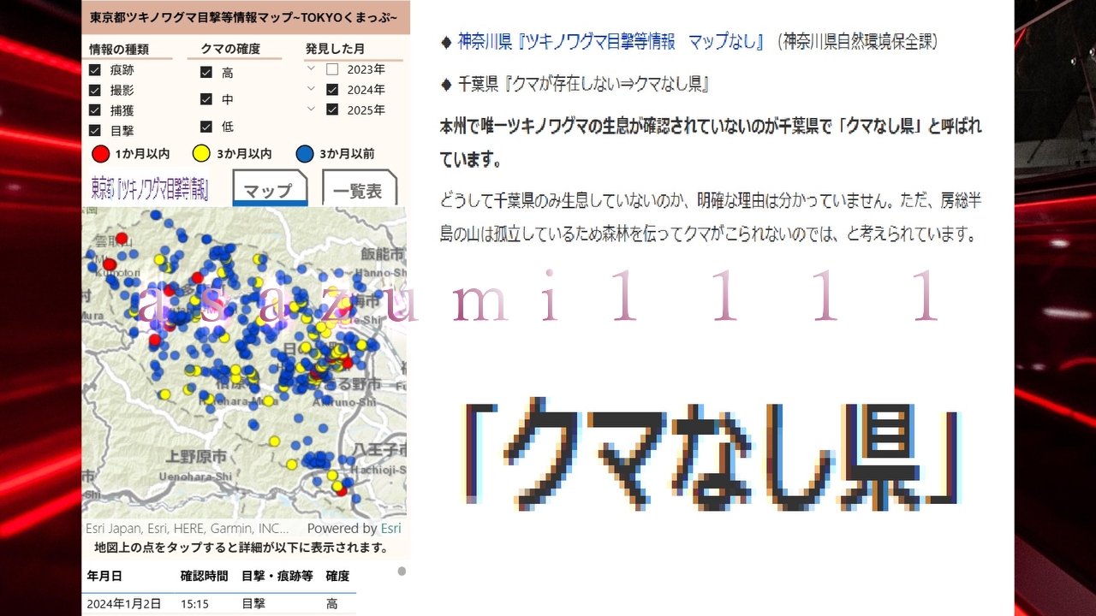This screenshot has width=1096, height=616.
Task: Expand the chevron next to 2023年
Action: (311, 68)
